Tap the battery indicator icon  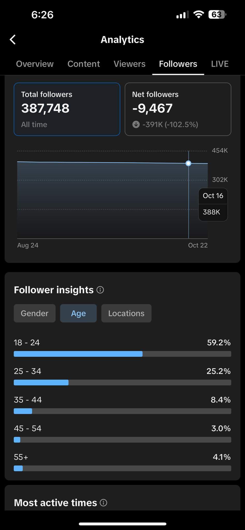point(217,14)
